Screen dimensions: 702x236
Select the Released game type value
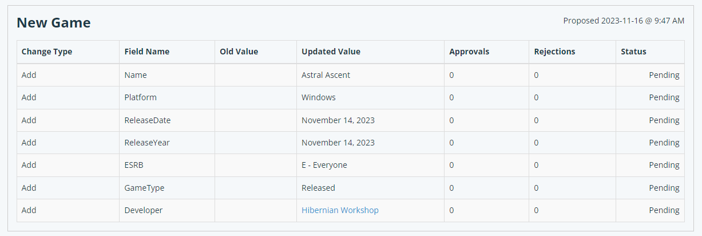(x=318, y=188)
